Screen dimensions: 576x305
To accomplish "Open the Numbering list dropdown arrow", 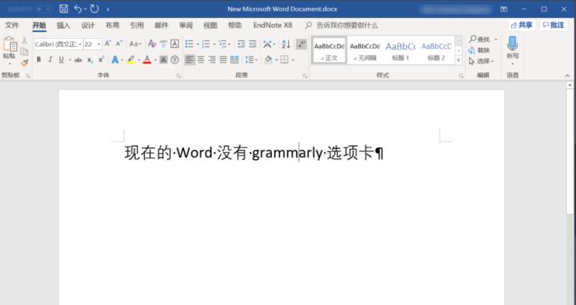I will pyautogui.click(x=214, y=45).
